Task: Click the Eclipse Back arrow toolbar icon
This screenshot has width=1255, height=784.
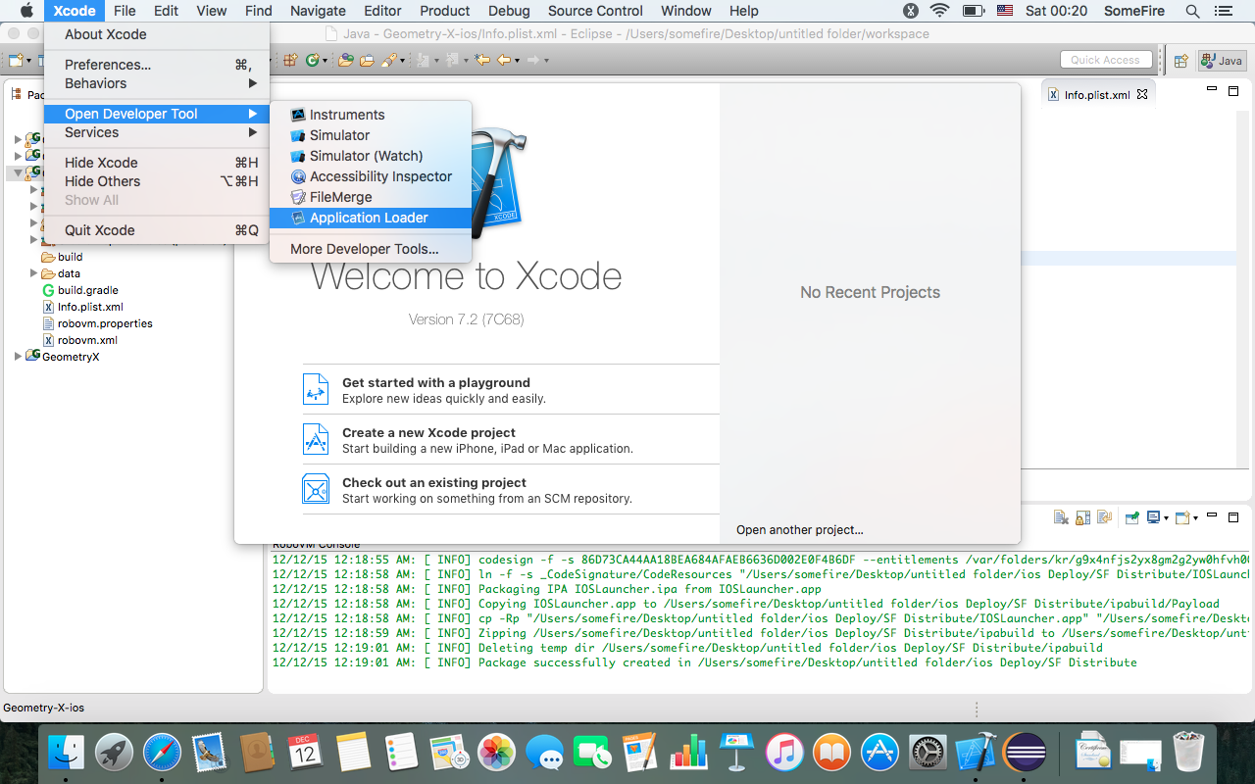Action: 504,60
